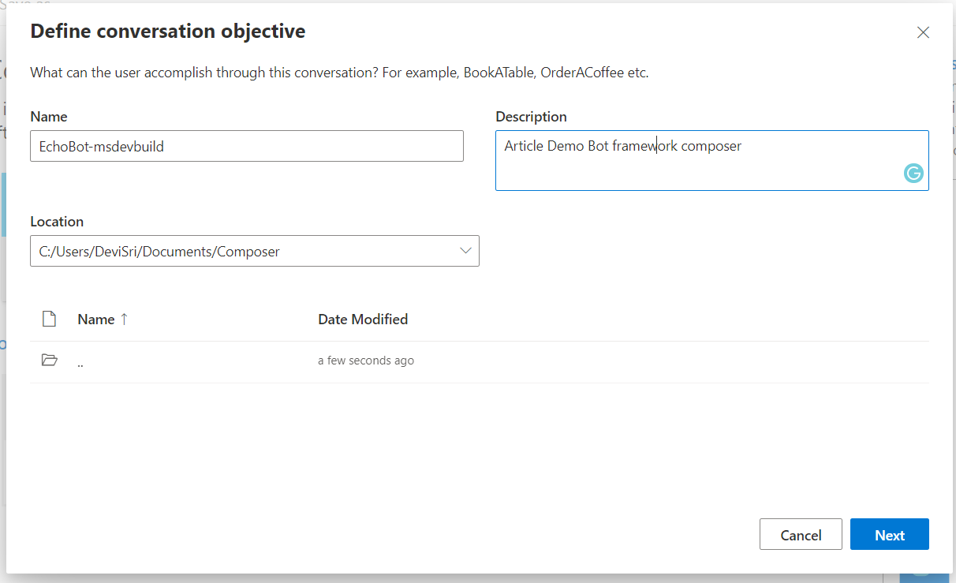Image resolution: width=956 pixels, height=583 pixels.
Task: Click into the Description text area
Action: coord(711,160)
